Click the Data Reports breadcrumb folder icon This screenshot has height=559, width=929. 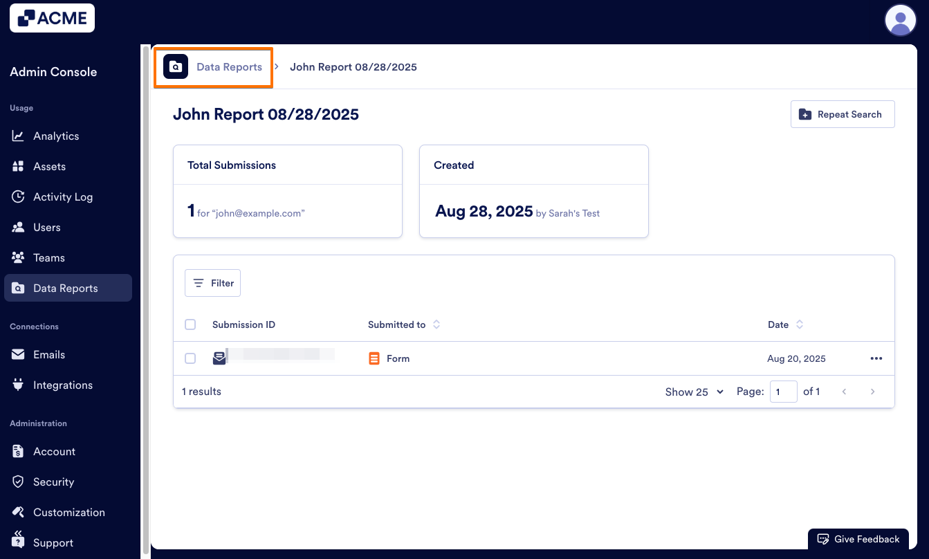click(176, 67)
